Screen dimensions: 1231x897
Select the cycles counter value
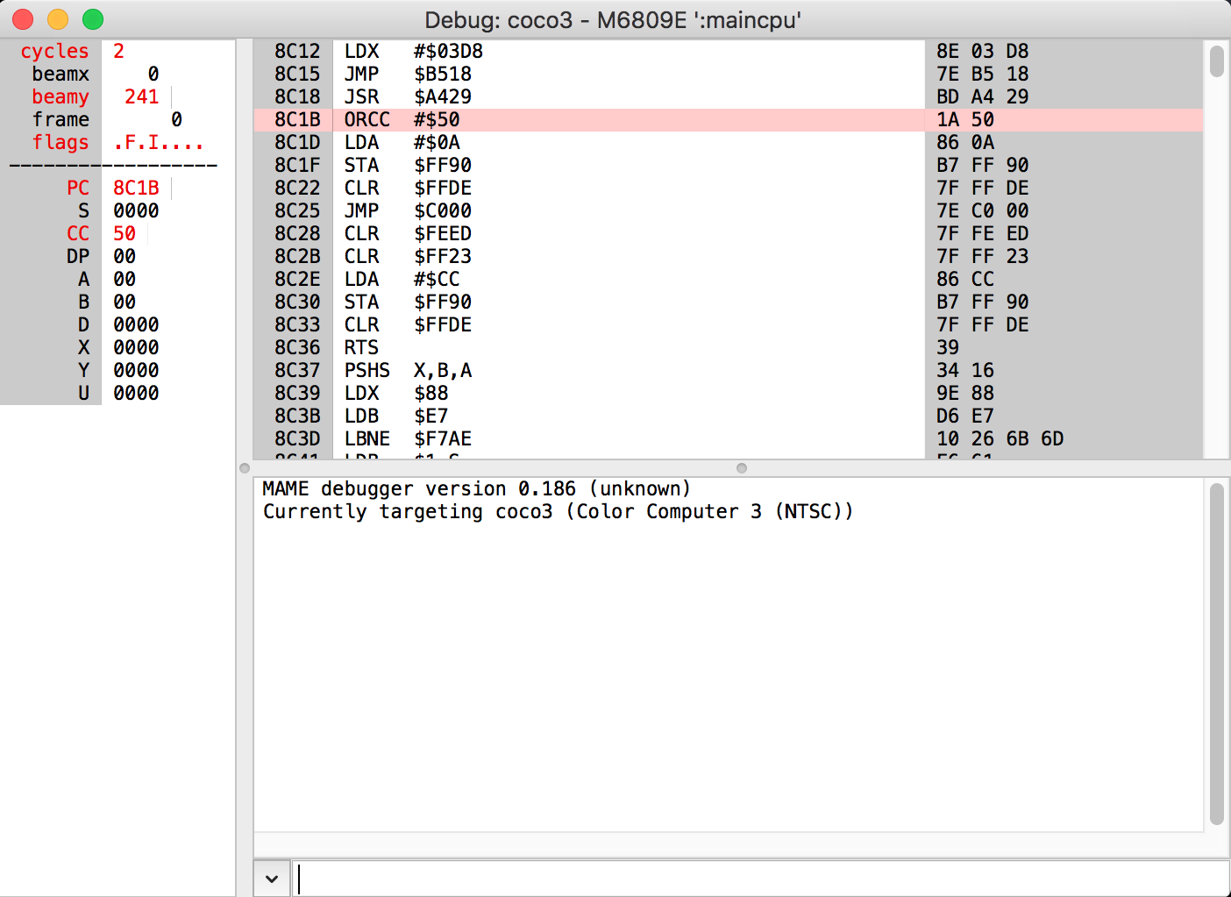119,51
